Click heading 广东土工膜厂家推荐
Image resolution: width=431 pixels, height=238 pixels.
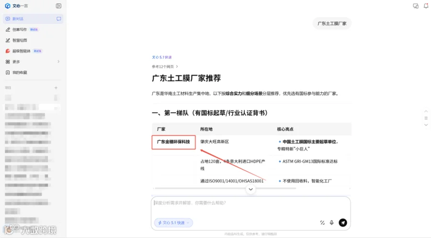coord(186,78)
